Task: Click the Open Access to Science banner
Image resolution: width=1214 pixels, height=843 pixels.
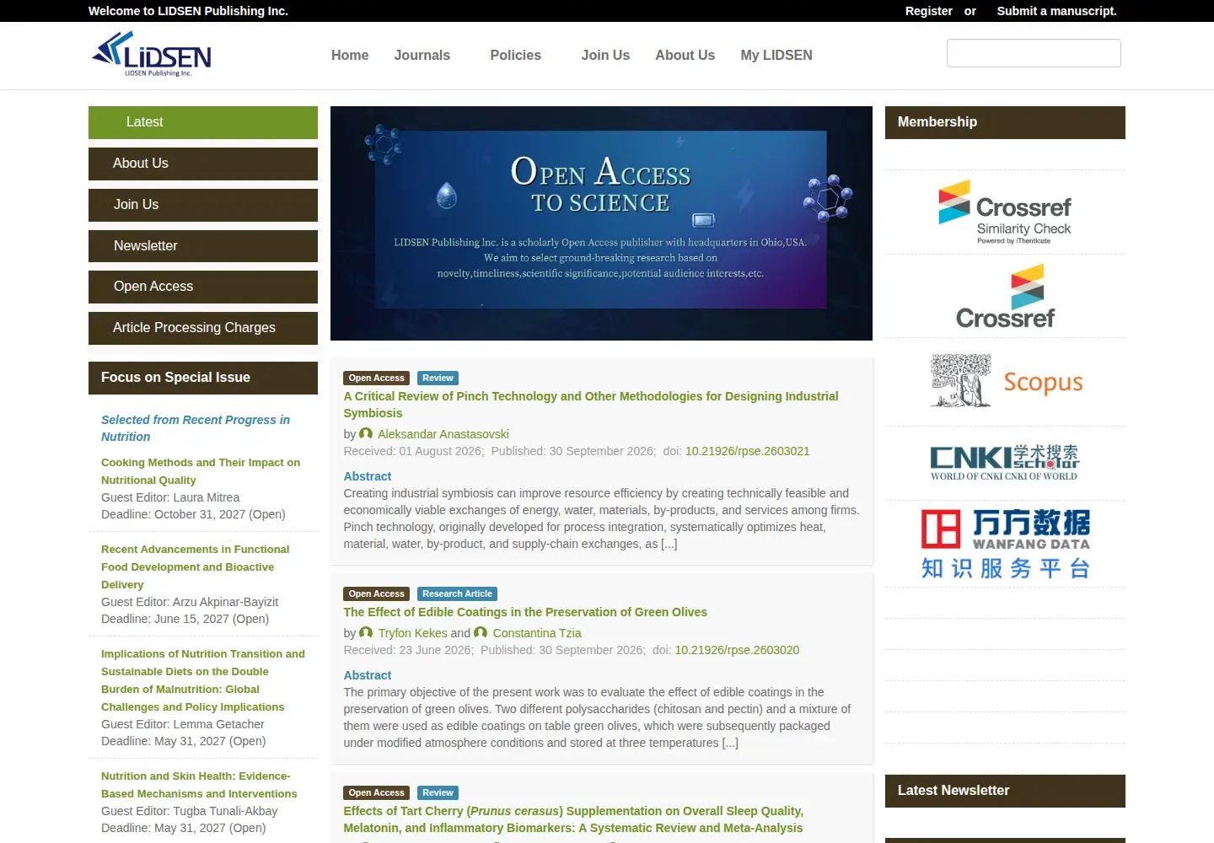Action: 601,223
